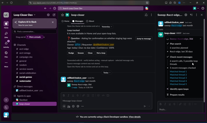Screen dimensions: 207x123
Task: Go back in Slack history
Action: pos(45,8)
